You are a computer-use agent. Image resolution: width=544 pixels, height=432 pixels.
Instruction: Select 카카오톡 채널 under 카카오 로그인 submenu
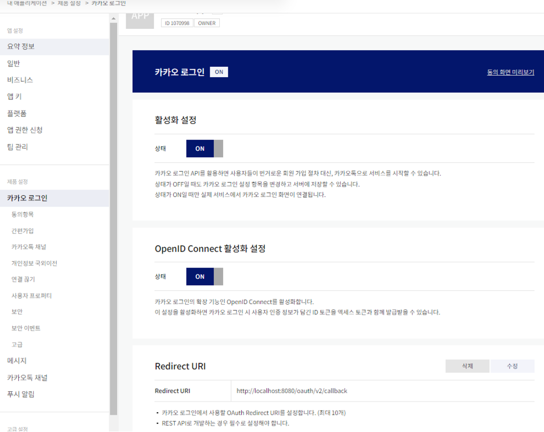[x=29, y=247]
